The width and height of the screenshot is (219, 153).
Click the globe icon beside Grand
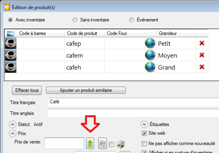[x=150, y=67]
